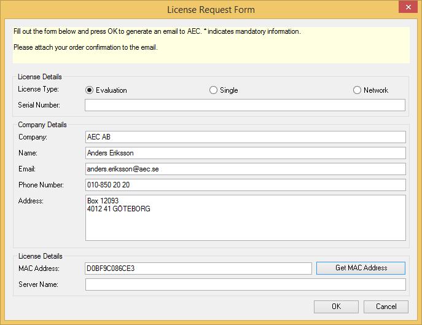Click the 'License Type:' label

coord(38,89)
